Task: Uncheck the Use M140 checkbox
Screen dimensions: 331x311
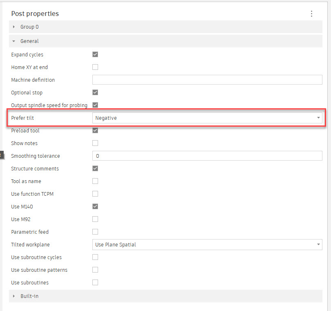Action: (x=95, y=206)
